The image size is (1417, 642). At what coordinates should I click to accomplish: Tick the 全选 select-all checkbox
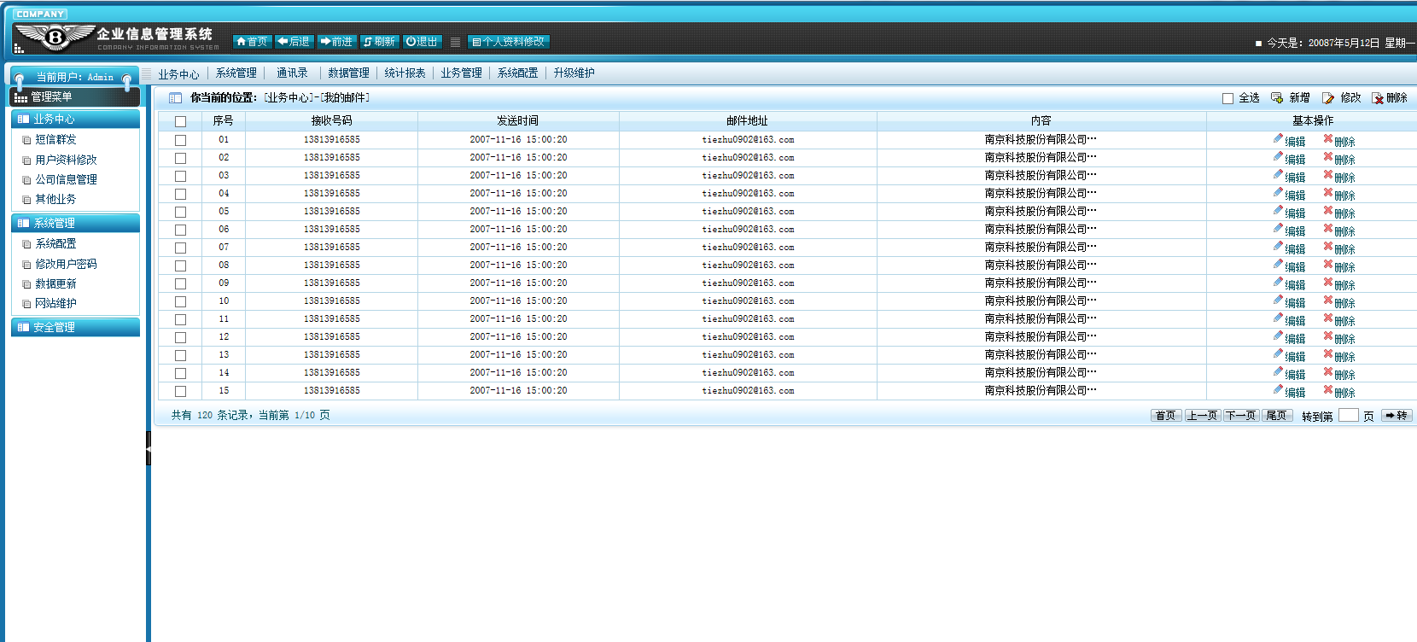pyautogui.click(x=1227, y=98)
